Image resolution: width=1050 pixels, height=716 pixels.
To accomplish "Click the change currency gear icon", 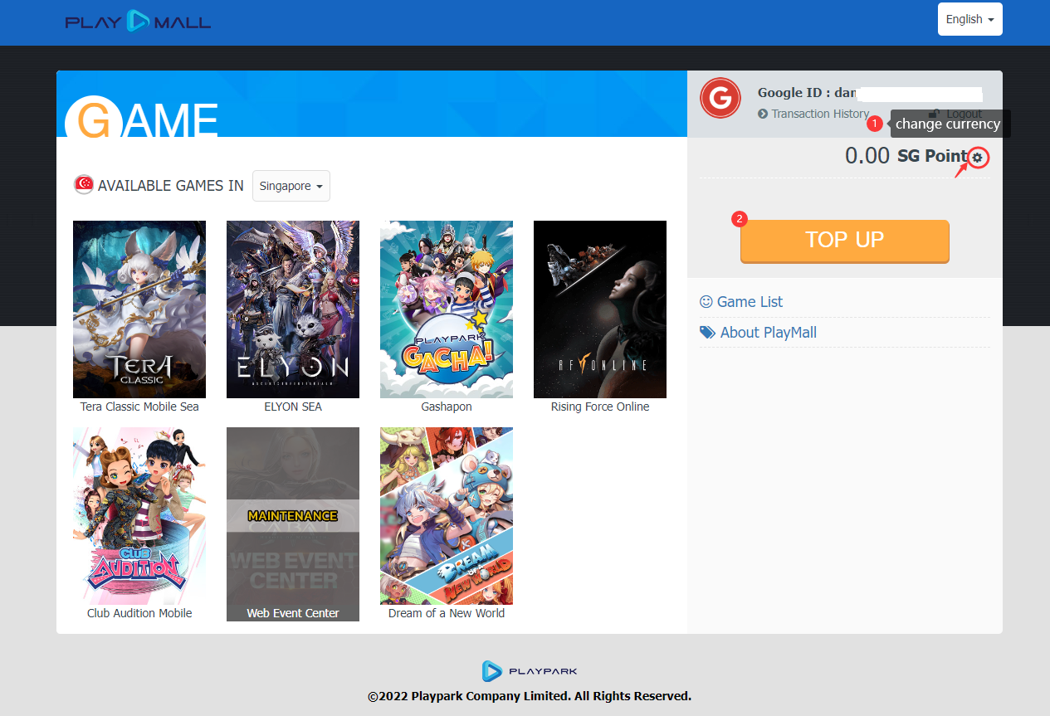I will click(x=978, y=157).
